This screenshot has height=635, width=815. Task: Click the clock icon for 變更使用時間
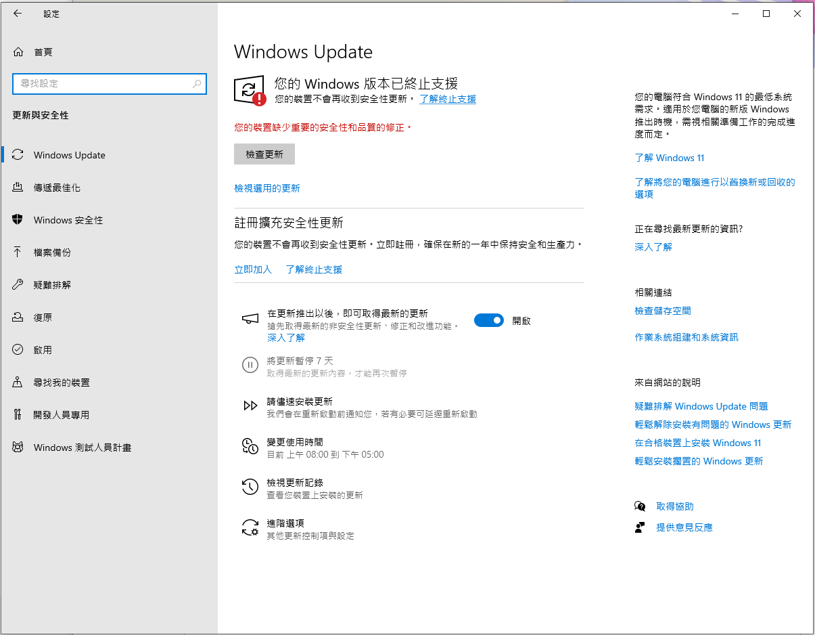(250, 446)
